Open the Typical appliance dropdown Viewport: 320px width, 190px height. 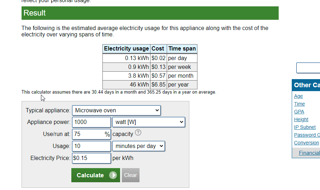[x=116, y=111]
